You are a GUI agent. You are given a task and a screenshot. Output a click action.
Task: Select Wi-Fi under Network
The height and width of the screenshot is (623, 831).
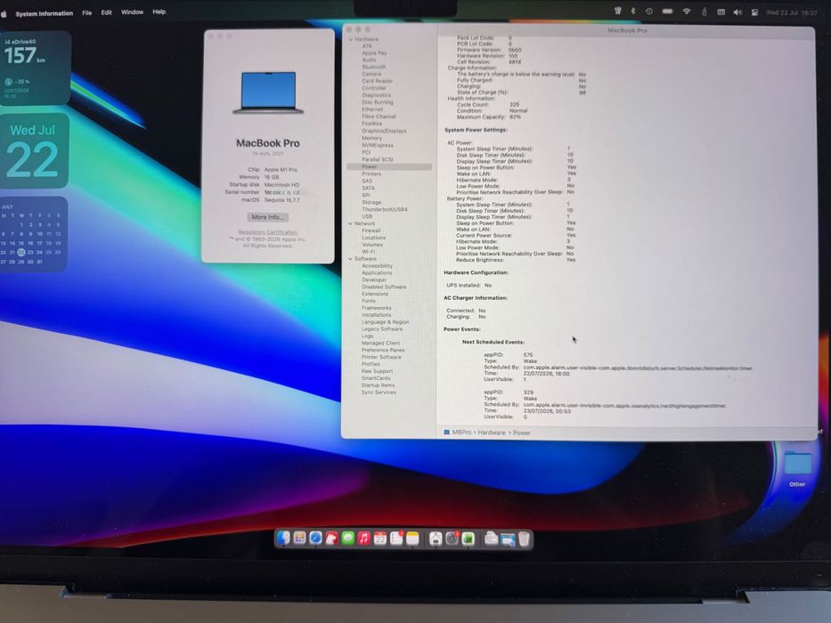click(x=369, y=252)
